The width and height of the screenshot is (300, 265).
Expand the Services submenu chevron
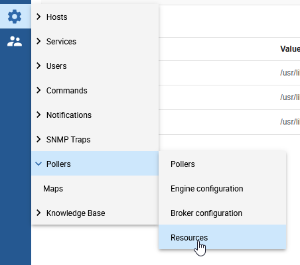(x=38, y=41)
